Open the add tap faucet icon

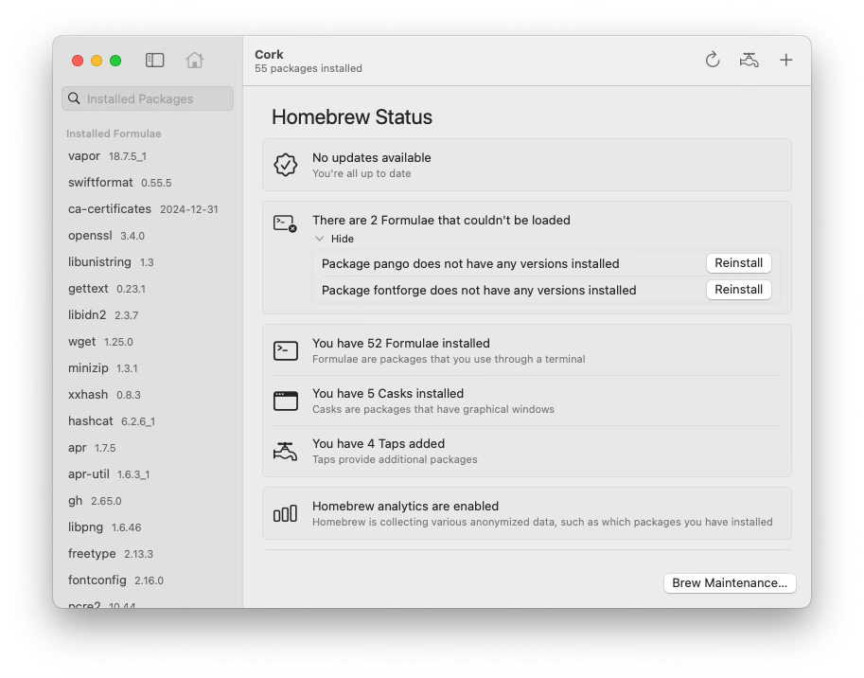coord(749,60)
